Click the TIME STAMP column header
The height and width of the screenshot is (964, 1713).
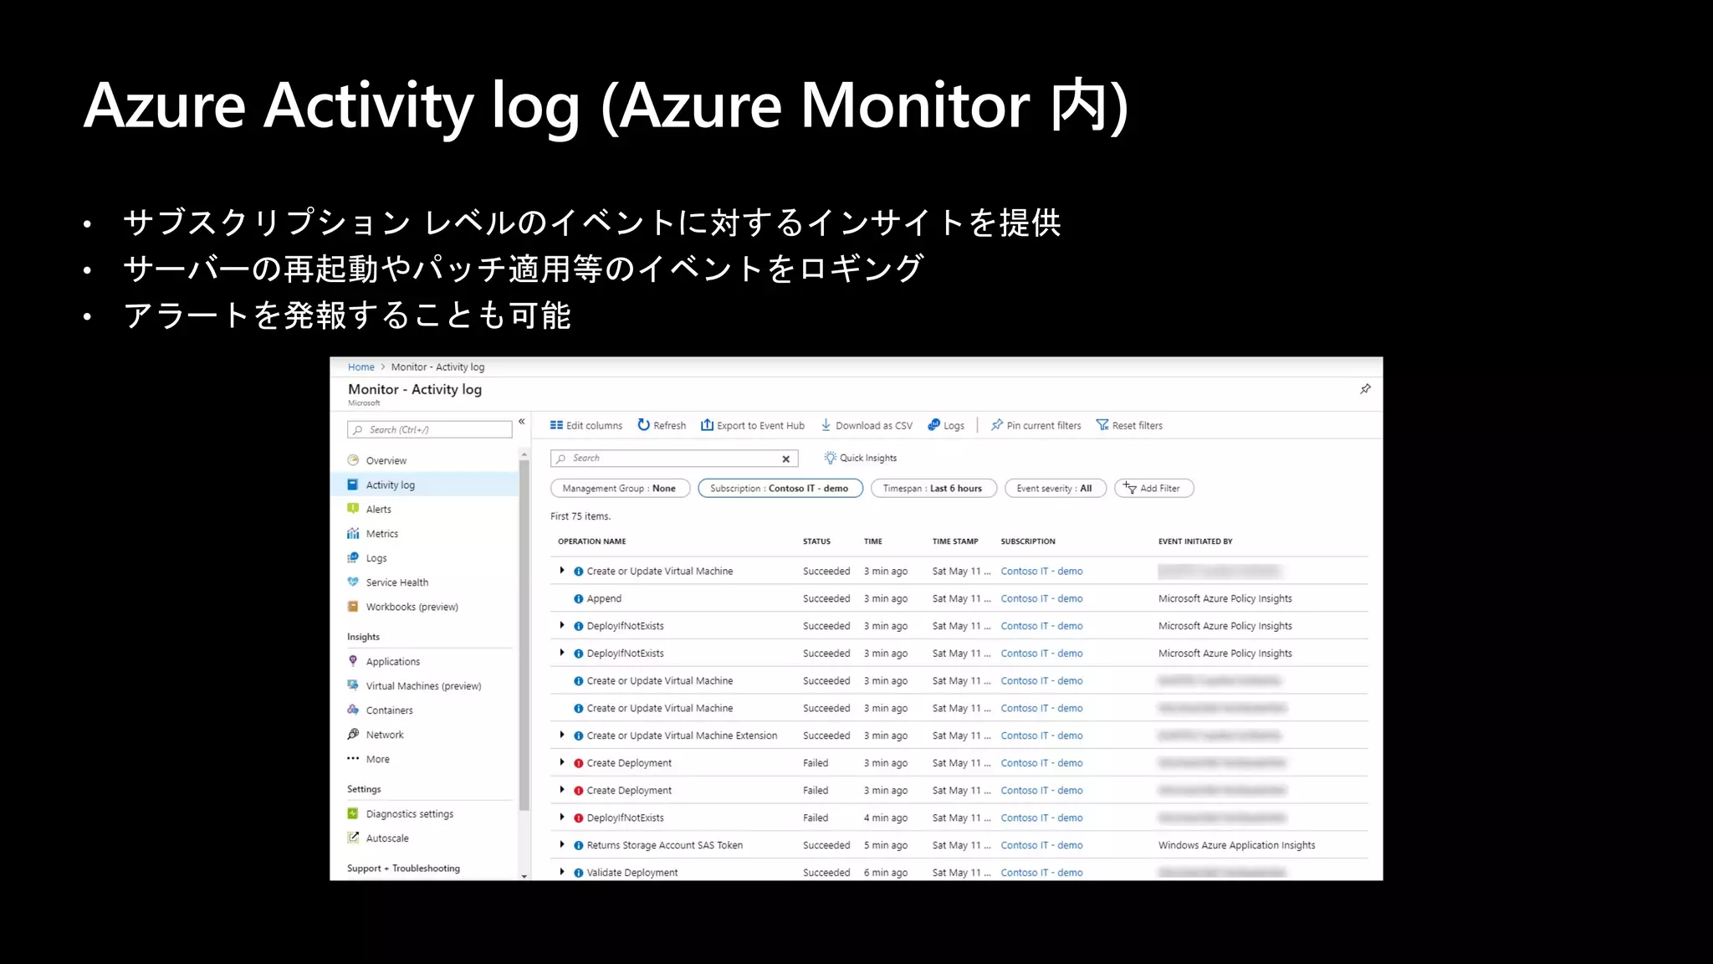(x=955, y=541)
